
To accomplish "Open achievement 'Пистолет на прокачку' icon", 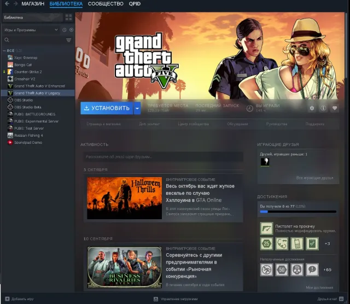I will click(x=266, y=229).
